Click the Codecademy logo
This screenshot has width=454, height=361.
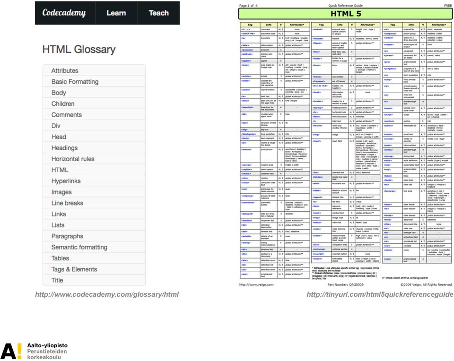click(64, 13)
